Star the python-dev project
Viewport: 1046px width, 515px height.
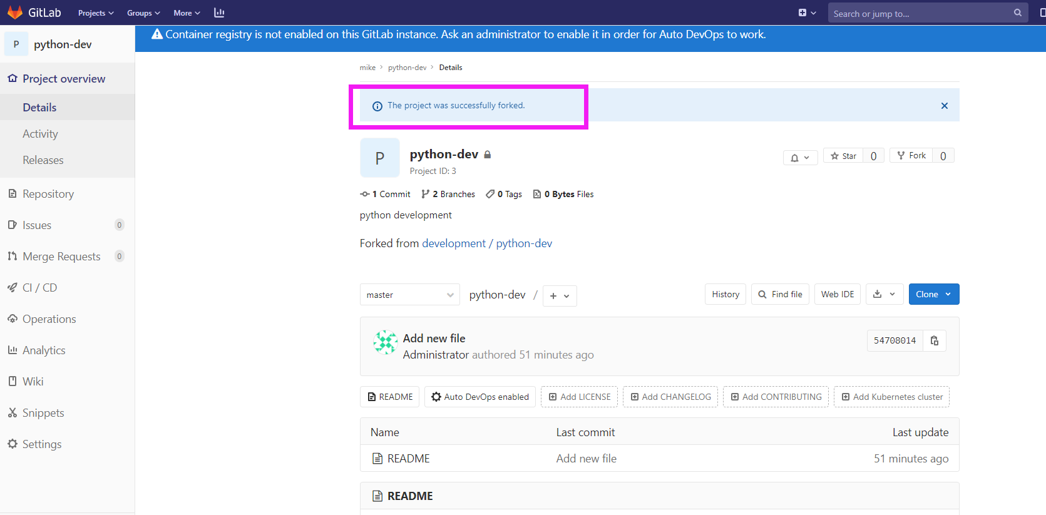pos(843,156)
